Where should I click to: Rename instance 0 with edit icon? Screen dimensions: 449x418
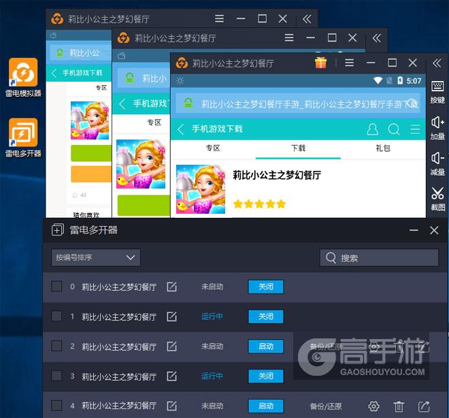click(171, 287)
